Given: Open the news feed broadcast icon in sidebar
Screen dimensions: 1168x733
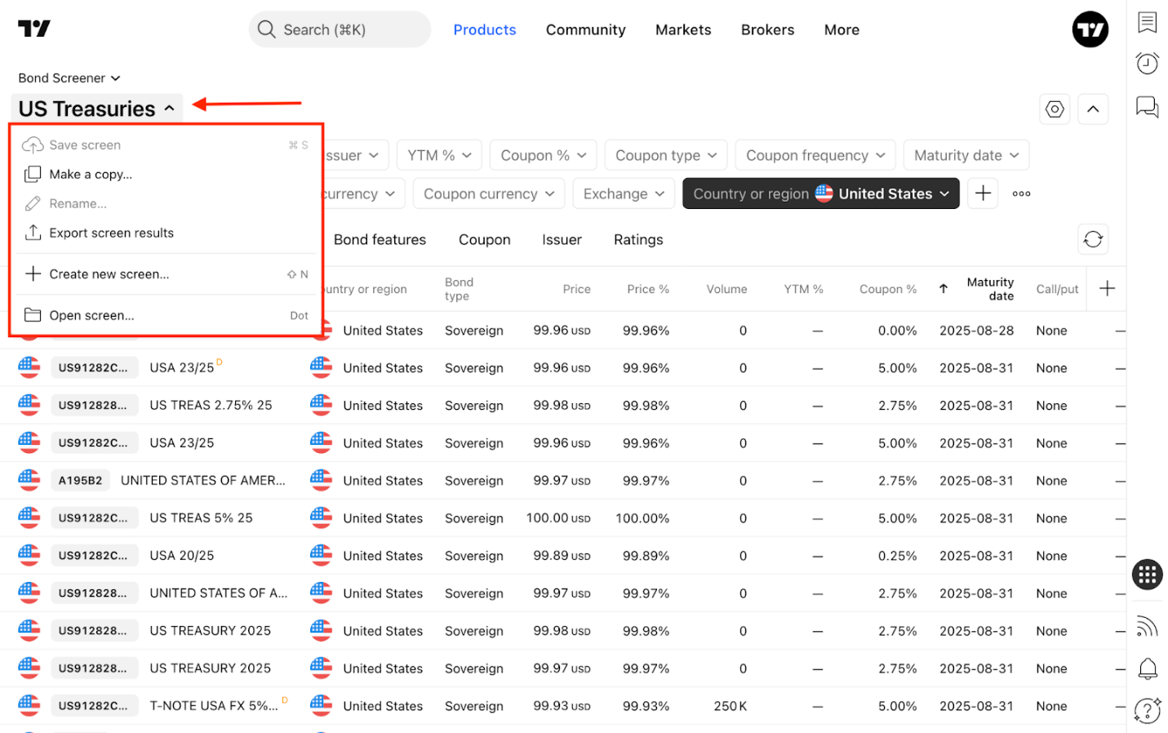Looking at the screenshot, I should pos(1147,627).
